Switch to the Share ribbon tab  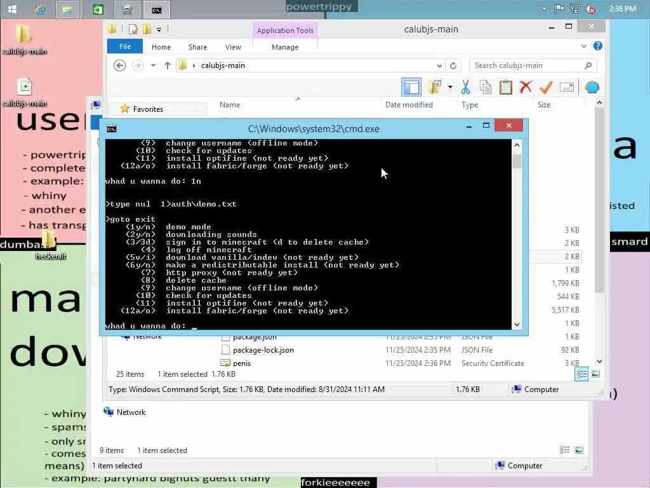pyautogui.click(x=197, y=47)
